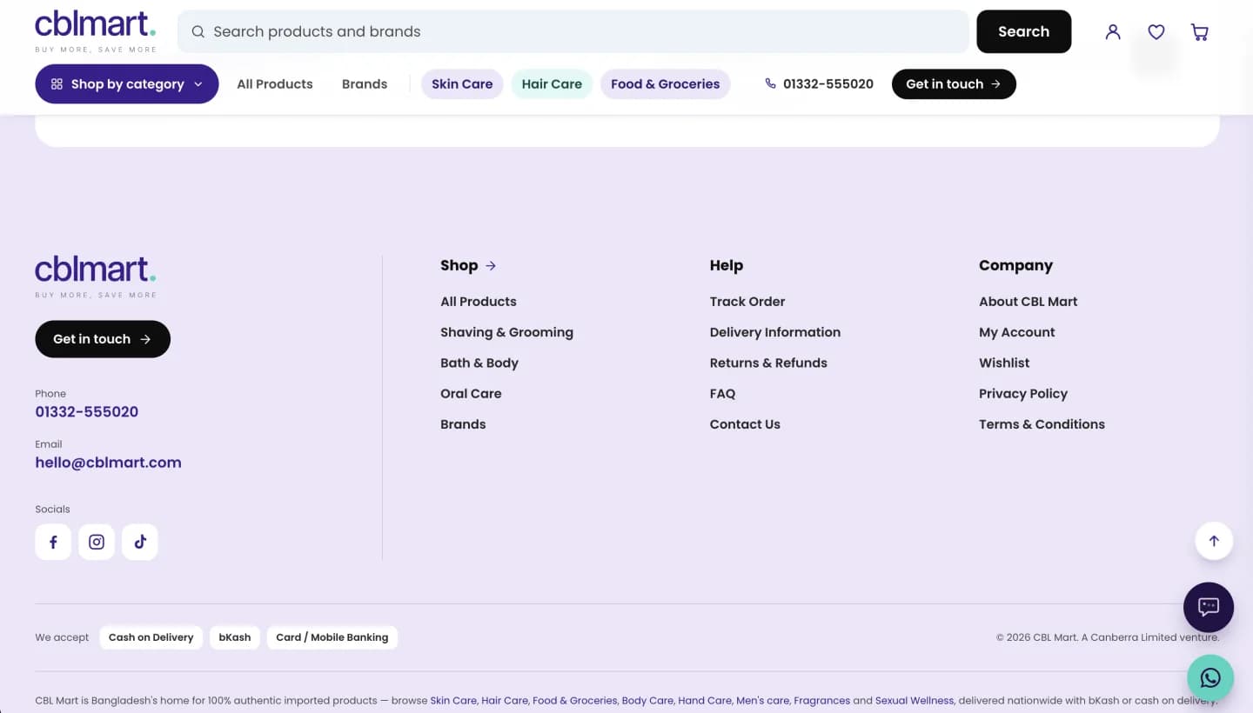Click the Cash on Delivery badge
Viewport: 1253px width, 713px height.
(x=151, y=637)
